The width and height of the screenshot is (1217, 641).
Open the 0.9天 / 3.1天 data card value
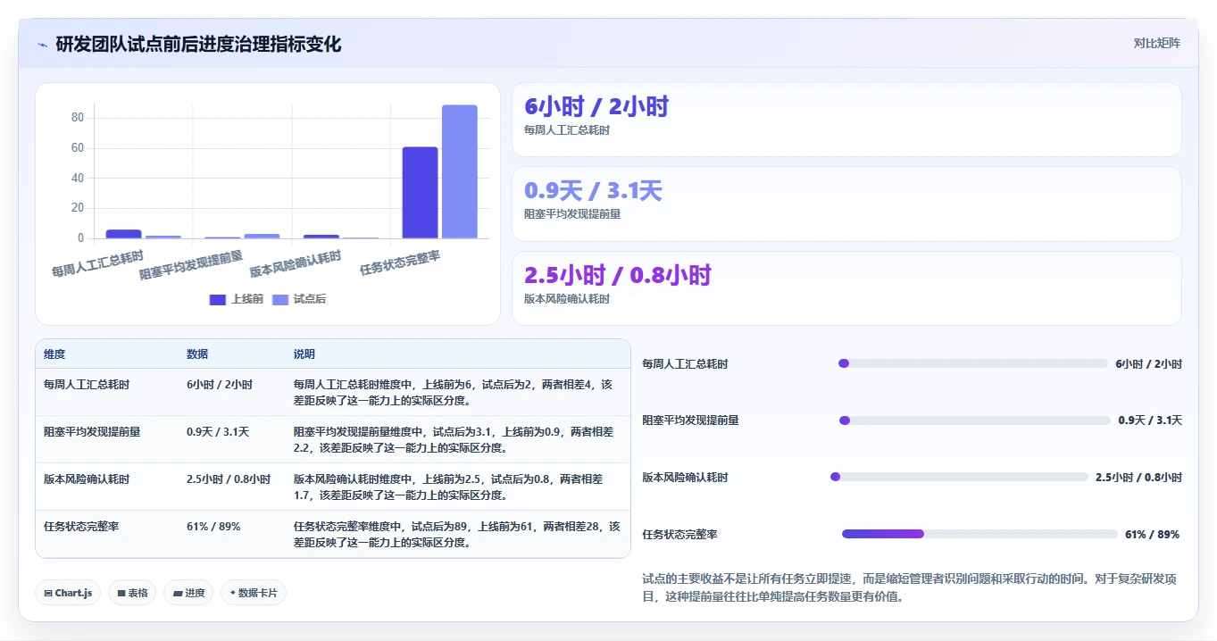(x=594, y=191)
